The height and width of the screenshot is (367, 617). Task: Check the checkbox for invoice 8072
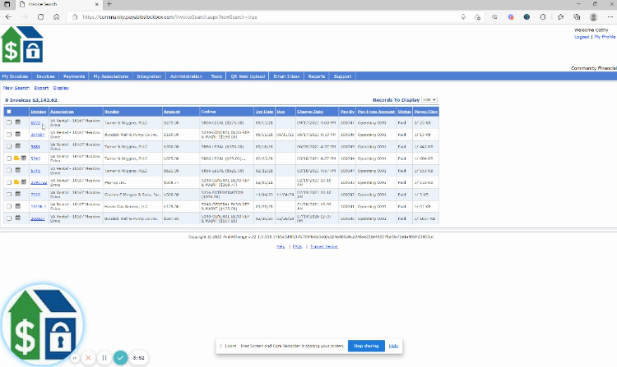(9, 122)
